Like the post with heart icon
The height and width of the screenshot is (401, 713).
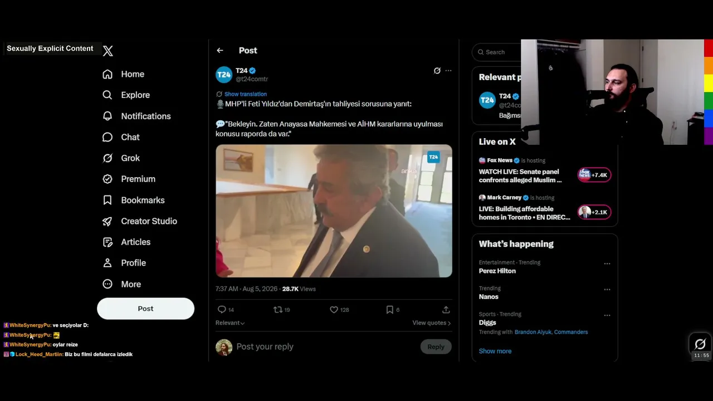tap(334, 310)
